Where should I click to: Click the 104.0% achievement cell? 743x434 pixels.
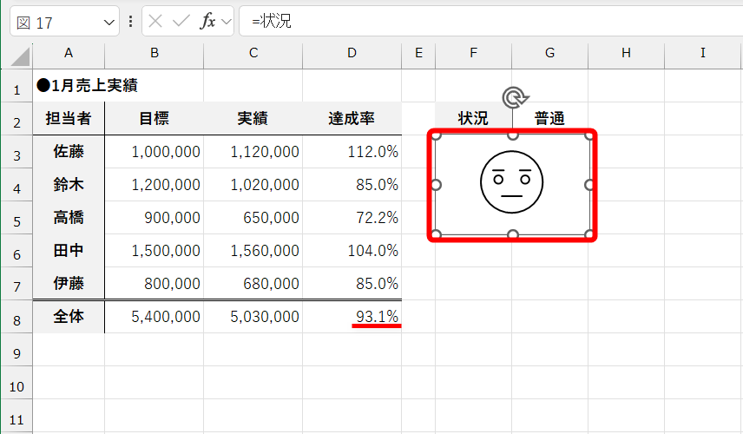[x=352, y=250]
